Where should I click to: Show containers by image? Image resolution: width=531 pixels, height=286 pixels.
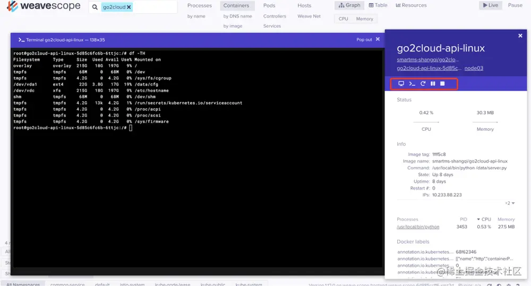tap(233, 26)
